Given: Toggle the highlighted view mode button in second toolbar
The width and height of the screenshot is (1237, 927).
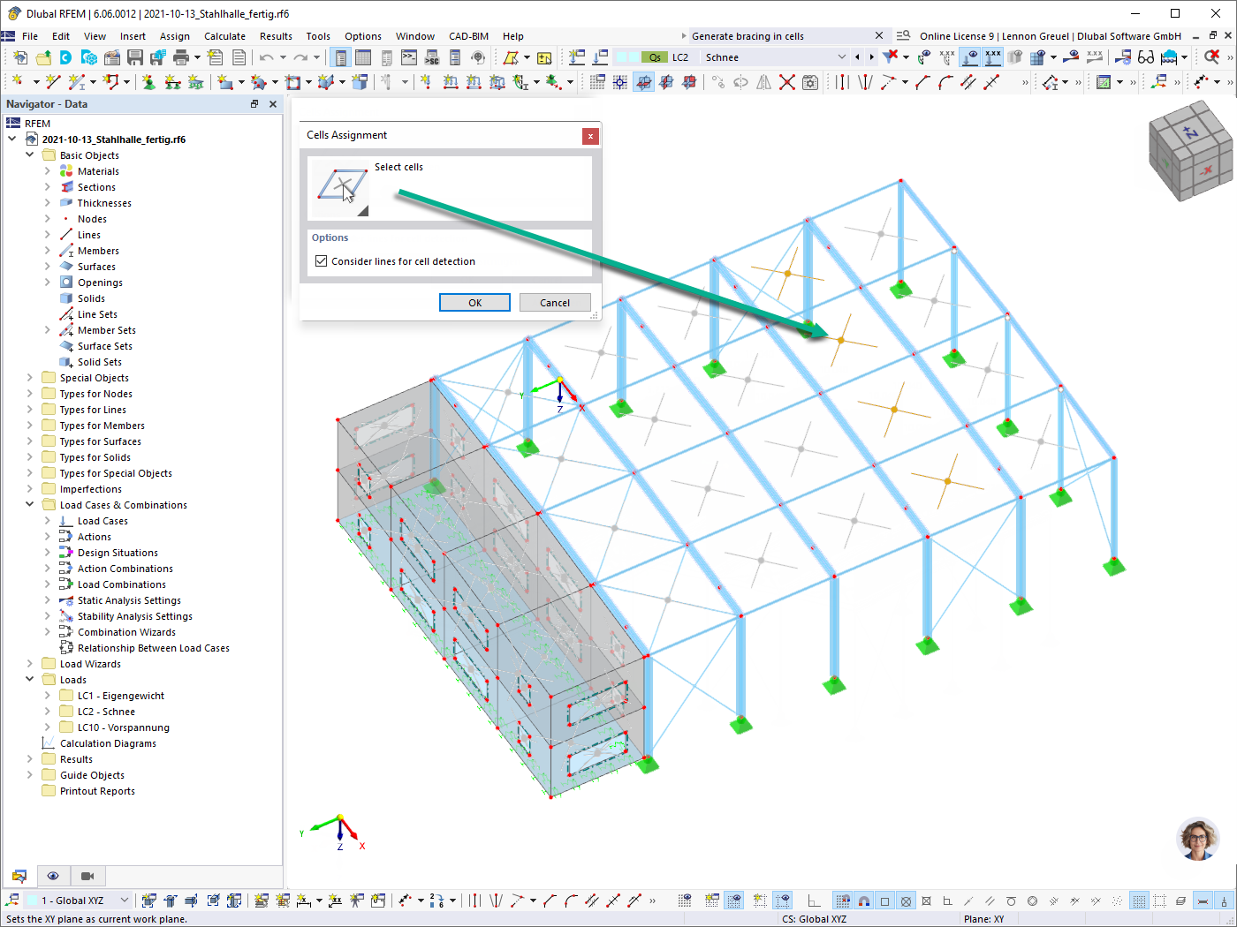Looking at the screenshot, I should pyautogui.click(x=644, y=82).
